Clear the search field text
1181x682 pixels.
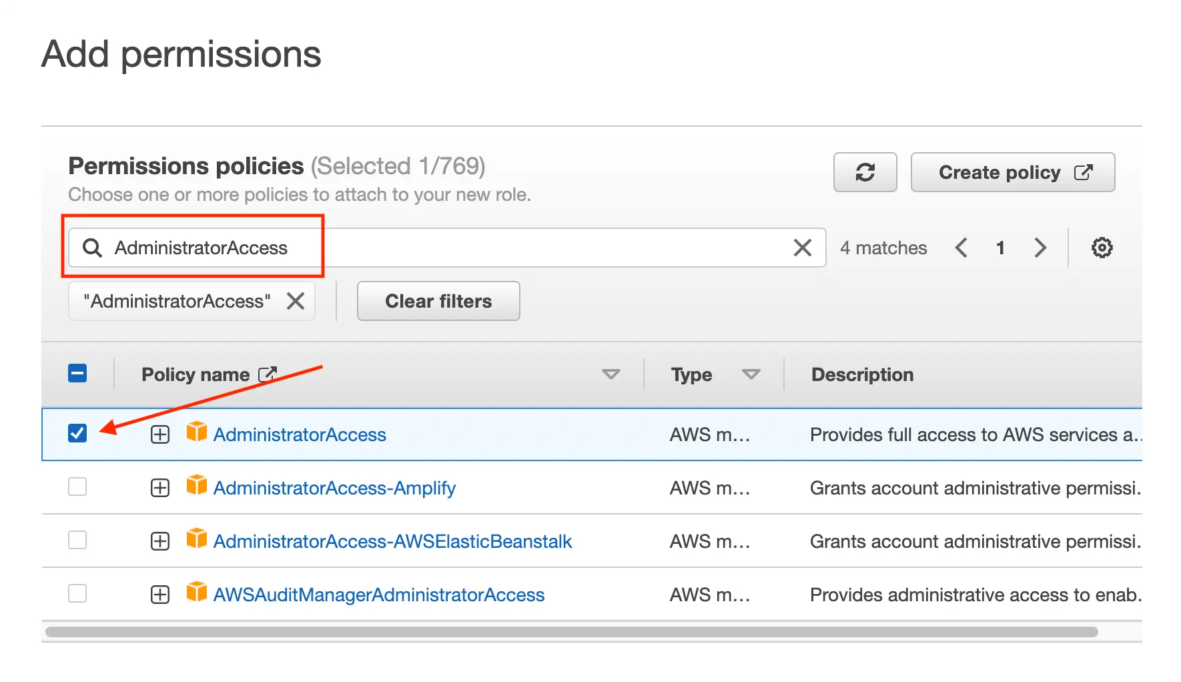point(802,248)
